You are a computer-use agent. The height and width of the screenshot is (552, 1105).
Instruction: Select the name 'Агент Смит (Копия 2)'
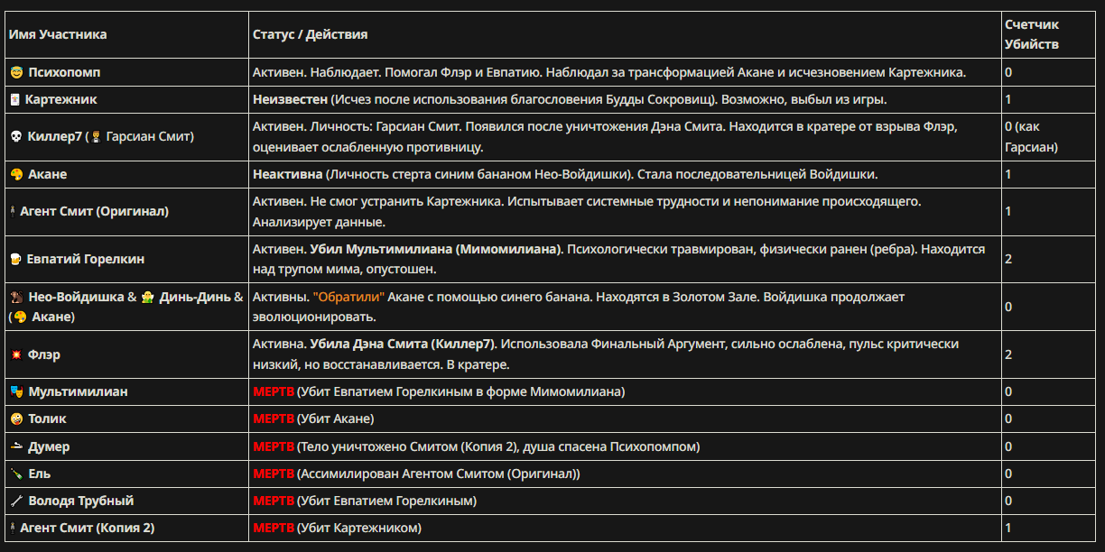[87, 528]
